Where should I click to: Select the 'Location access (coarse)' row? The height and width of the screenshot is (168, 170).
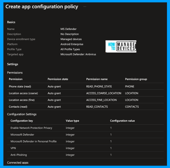[x=85, y=93]
